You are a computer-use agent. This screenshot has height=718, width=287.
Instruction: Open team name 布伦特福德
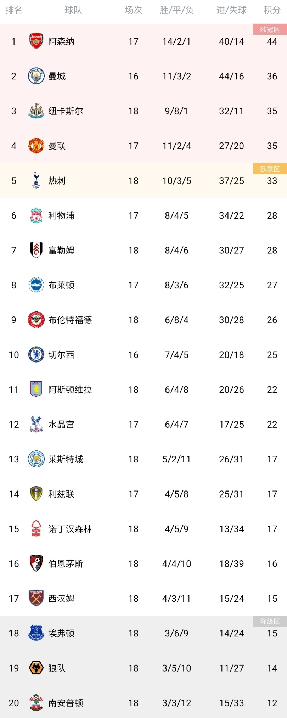[x=70, y=320]
